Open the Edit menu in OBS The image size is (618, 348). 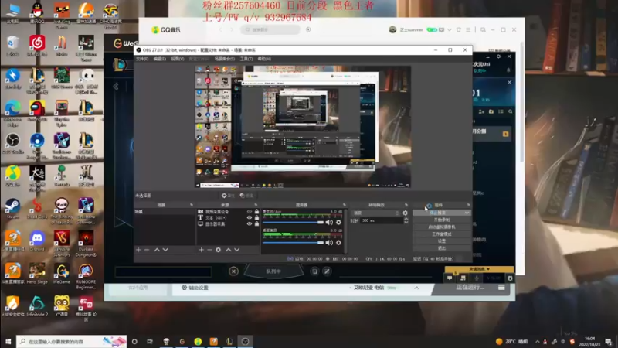[160, 59]
